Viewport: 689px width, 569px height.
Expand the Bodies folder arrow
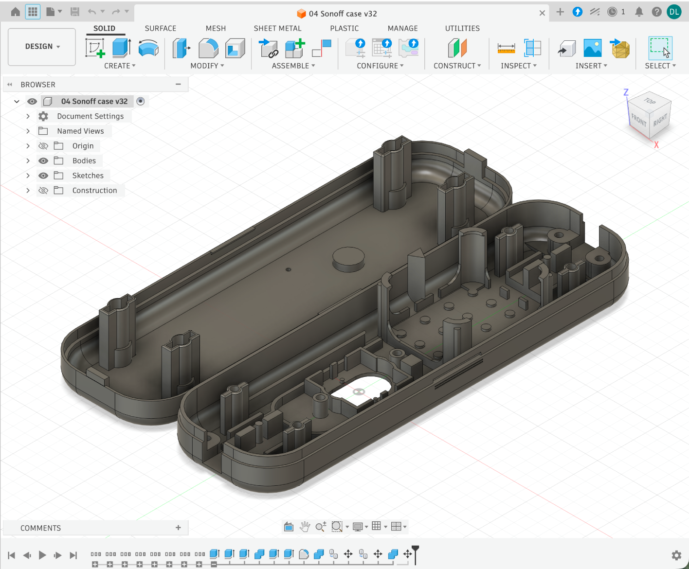(x=28, y=161)
